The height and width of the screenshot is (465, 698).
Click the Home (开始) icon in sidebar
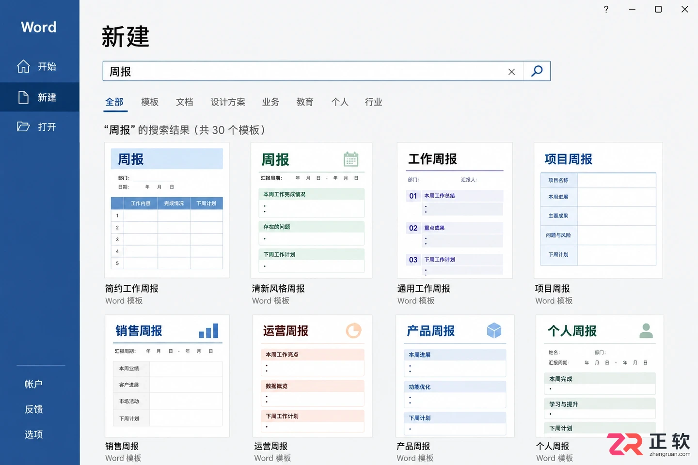[x=23, y=66]
